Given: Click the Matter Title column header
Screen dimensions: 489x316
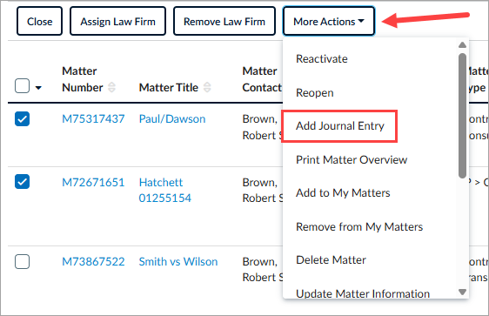Looking at the screenshot, I should [x=169, y=88].
